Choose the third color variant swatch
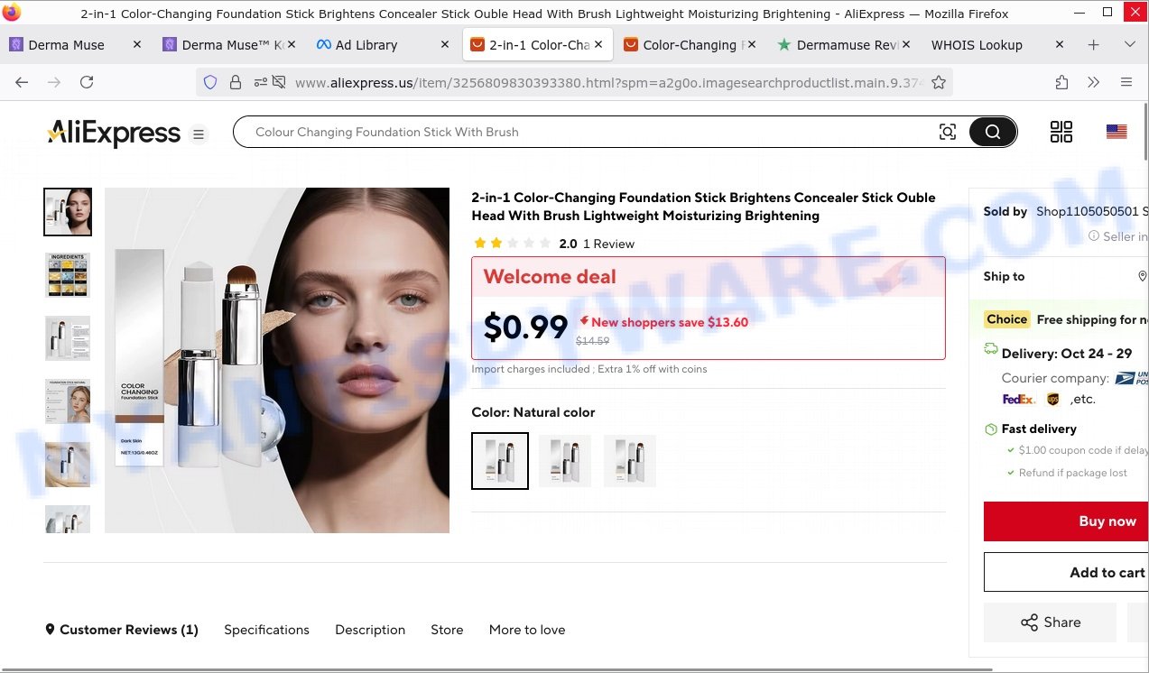Viewport: 1149px width, 673px height. click(x=630, y=461)
